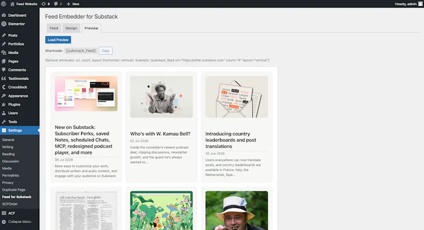Click the updates icon showing 8
The height and width of the screenshot is (230, 424).
pyautogui.click(x=43, y=4)
